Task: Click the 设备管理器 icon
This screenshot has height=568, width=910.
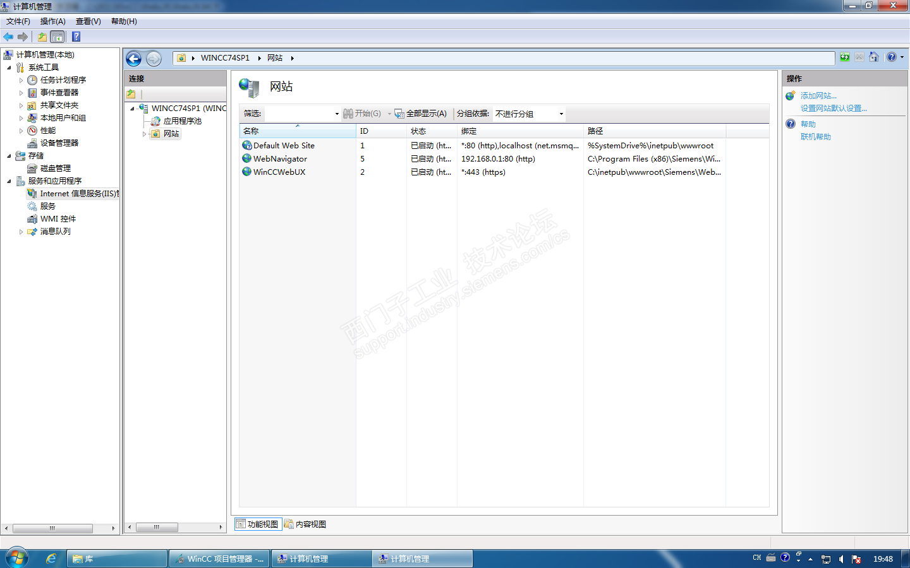Action: pos(32,143)
